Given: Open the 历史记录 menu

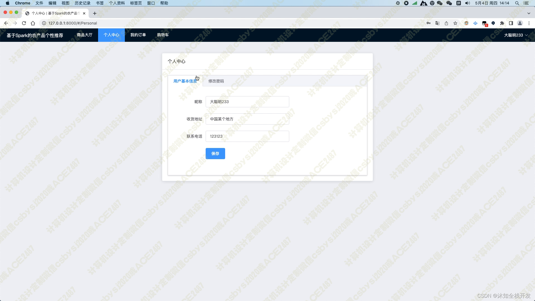Looking at the screenshot, I should tap(82, 3).
